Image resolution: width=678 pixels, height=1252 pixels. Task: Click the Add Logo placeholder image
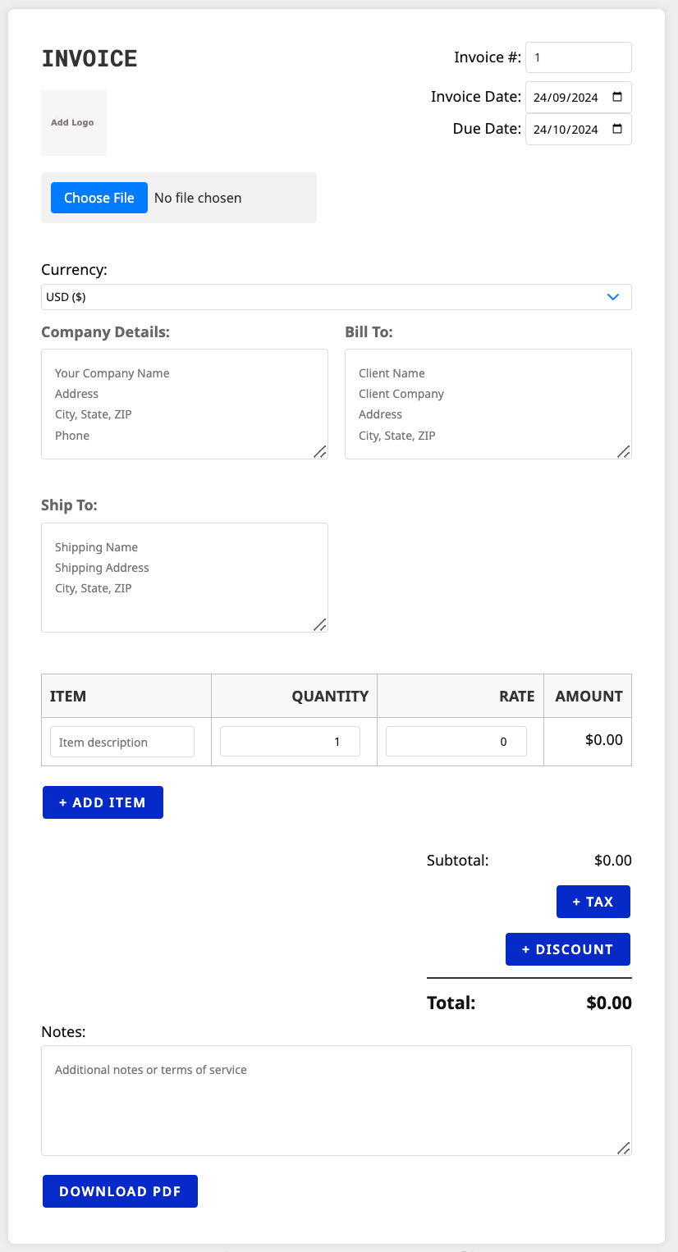click(74, 123)
